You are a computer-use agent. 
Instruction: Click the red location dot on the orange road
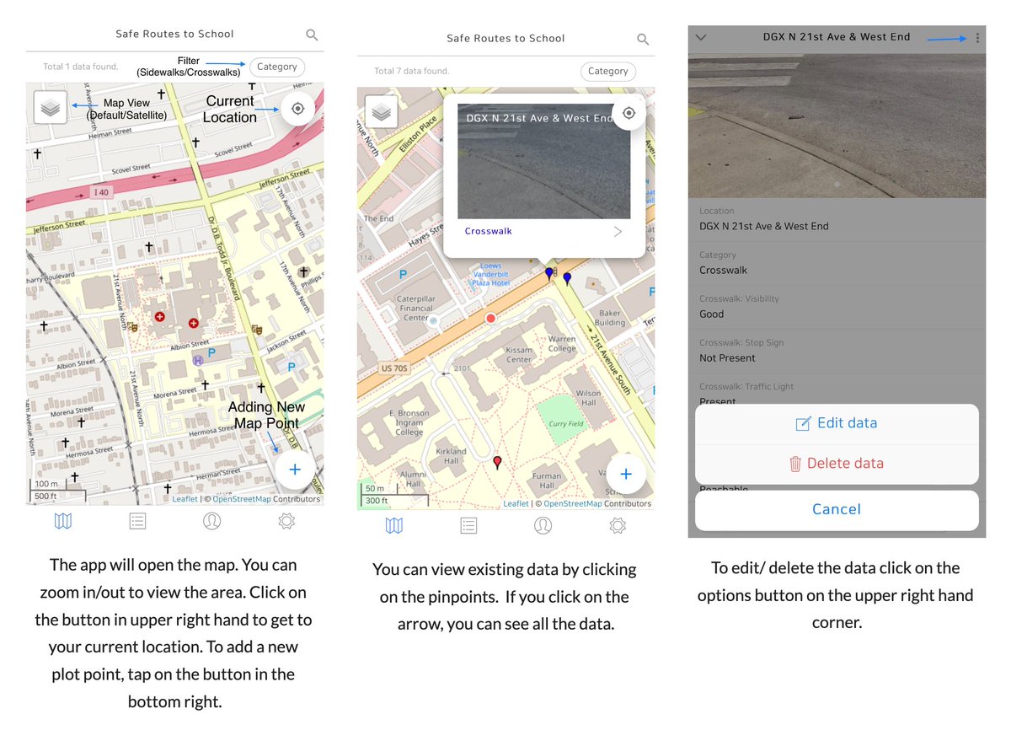(x=491, y=318)
